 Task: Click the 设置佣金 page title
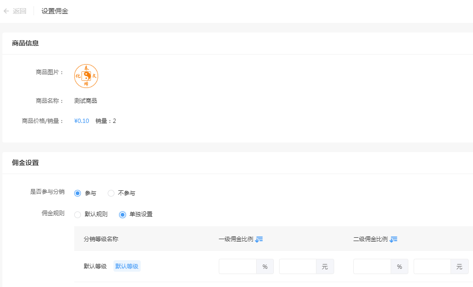pyautogui.click(x=55, y=11)
